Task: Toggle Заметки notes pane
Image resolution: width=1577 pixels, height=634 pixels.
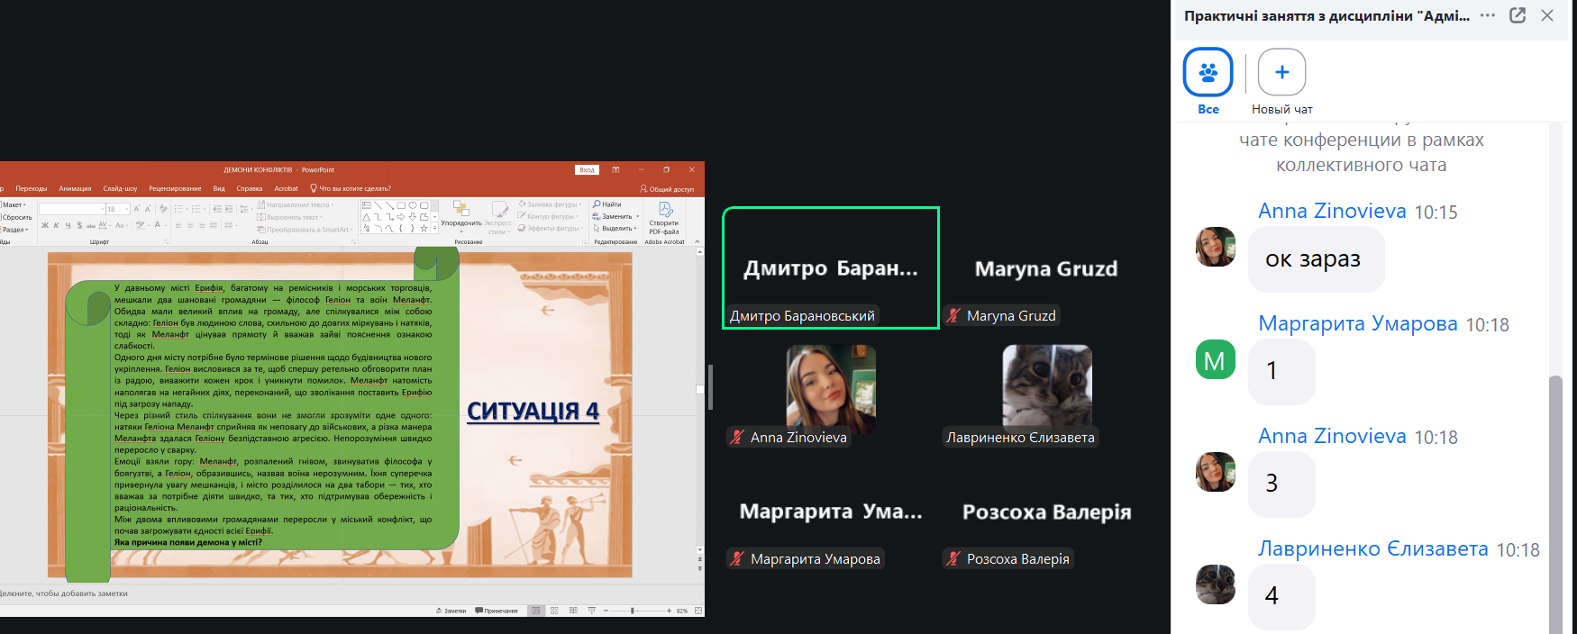Action: [x=451, y=611]
